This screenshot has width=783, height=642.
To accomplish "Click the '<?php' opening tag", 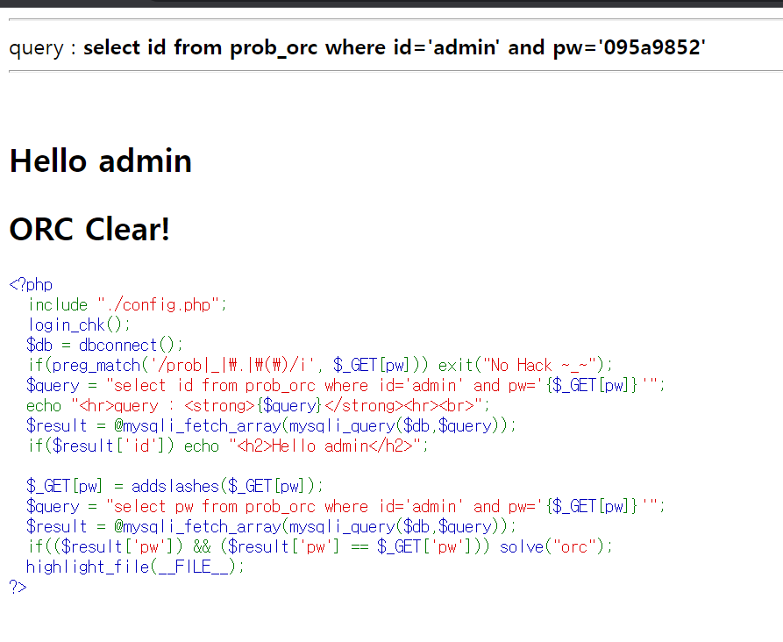I will (x=31, y=285).
